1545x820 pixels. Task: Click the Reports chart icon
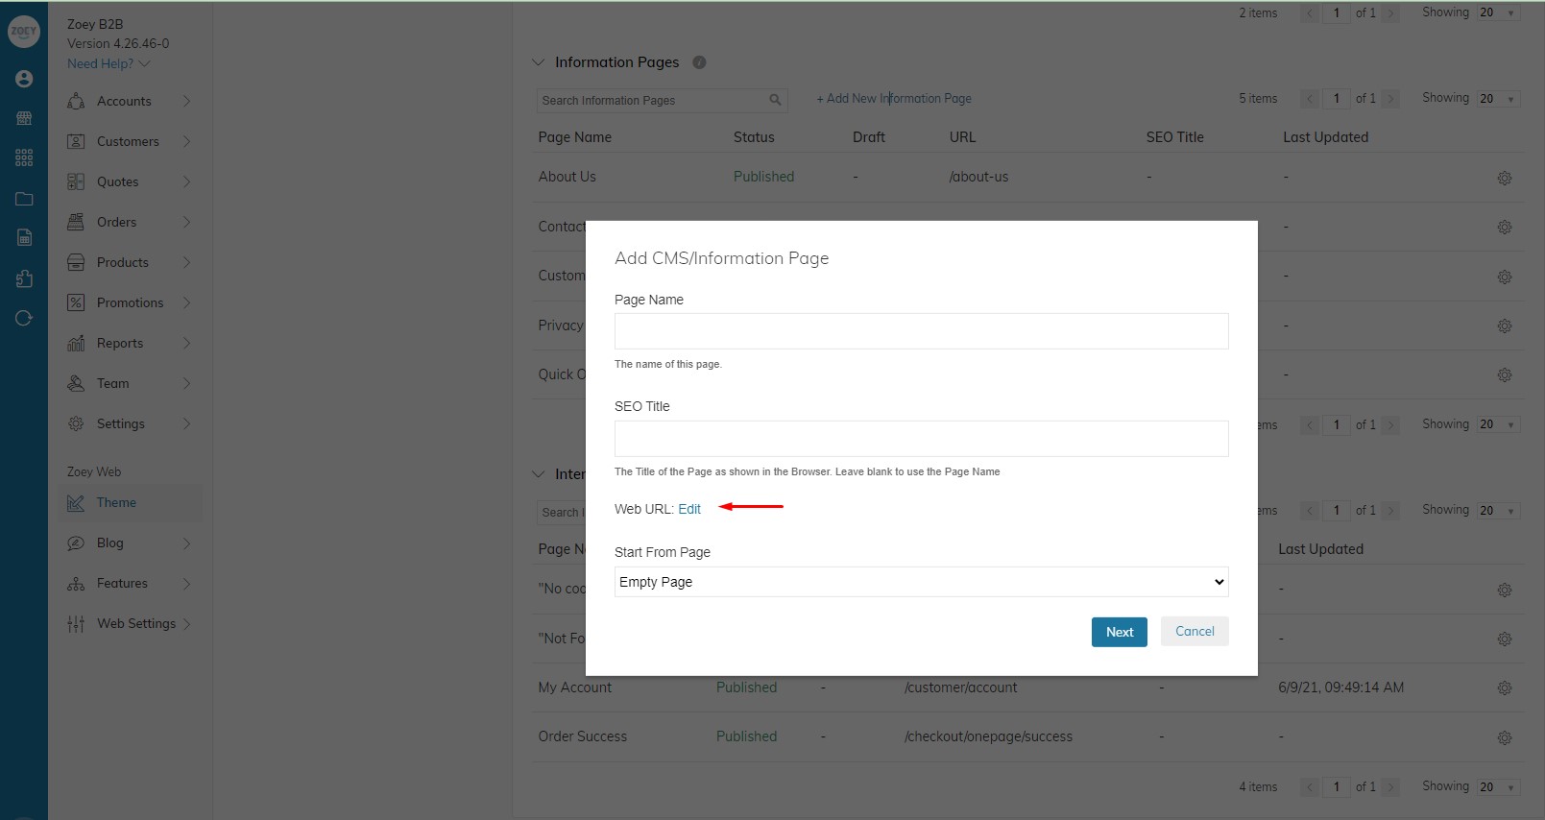(76, 344)
